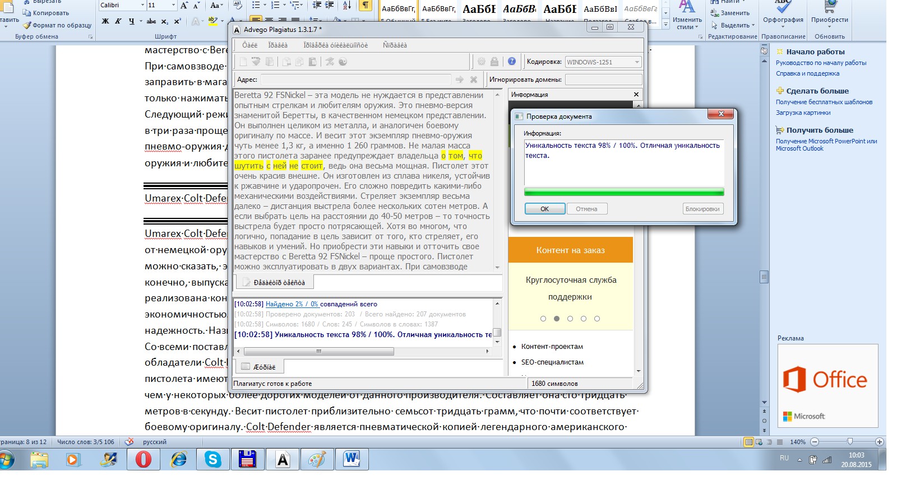Sort paragraphs with the A-Z sort icon
The image size is (897, 504).
[x=347, y=6]
